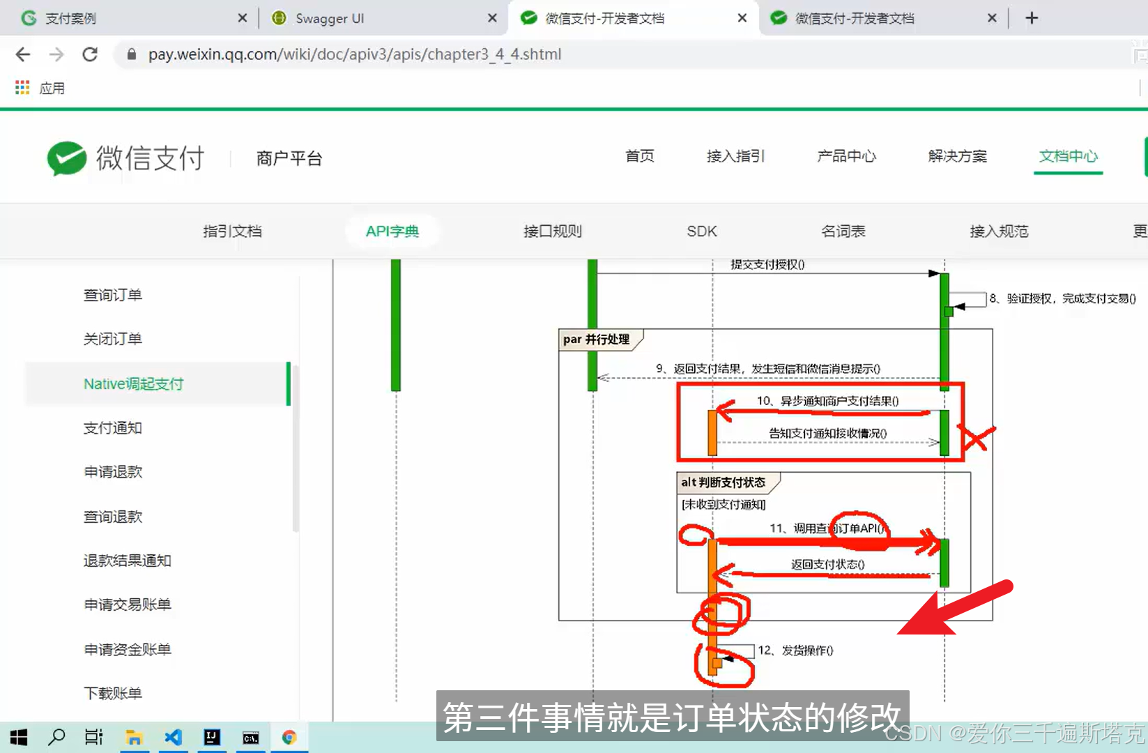Open 首页 in the top navigation

[x=640, y=156]
